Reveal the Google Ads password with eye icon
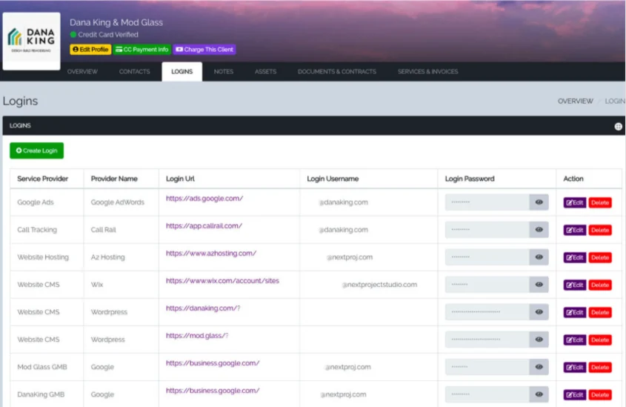Viewport: 626px width, 407px height. (539, 202)
